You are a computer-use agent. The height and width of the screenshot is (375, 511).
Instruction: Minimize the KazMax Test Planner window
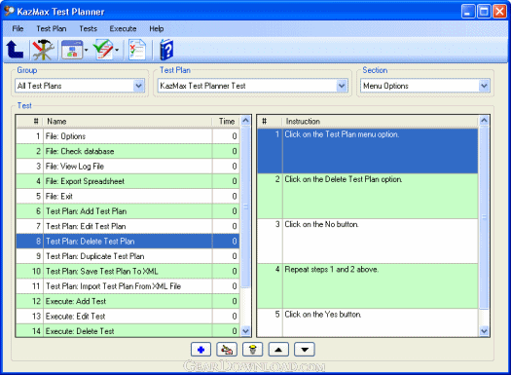(x=468, y=12)
